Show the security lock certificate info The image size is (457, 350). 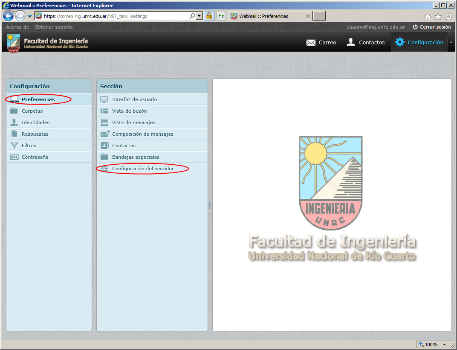tap(209, 16)
